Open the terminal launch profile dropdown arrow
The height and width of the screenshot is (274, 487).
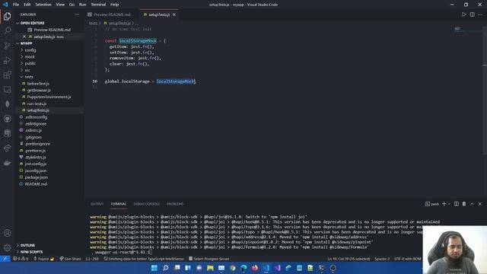[449, 204]
